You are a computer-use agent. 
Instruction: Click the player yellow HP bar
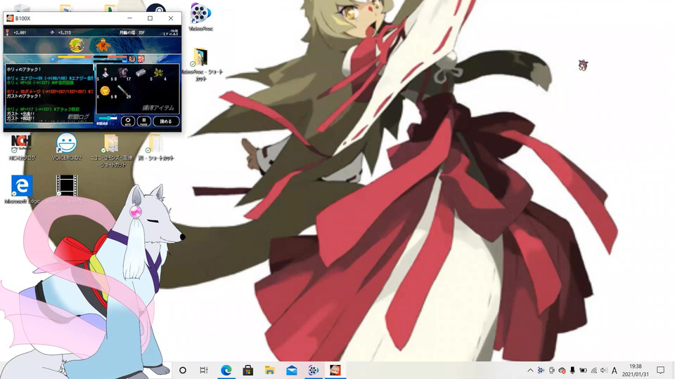pyautogui.click(x=75, y=57)
